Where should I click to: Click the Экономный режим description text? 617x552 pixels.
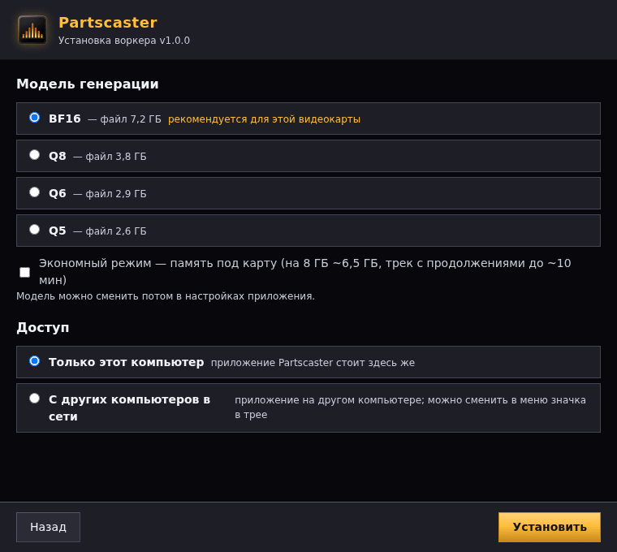pos(305,271)
